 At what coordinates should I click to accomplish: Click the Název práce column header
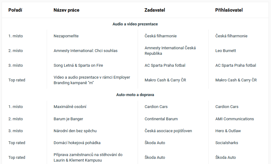(x=66, y=10)
